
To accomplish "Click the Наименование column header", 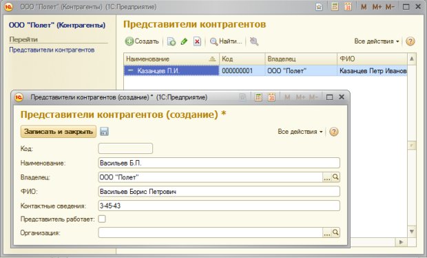I will [x=171, y=59].
